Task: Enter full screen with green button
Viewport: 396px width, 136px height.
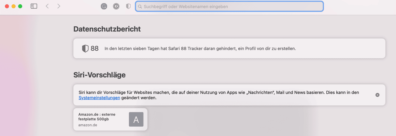Action: click(20, 6)
